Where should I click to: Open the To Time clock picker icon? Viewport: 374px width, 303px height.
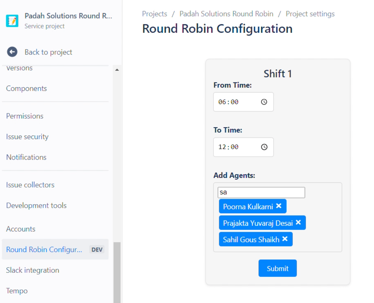pos(264,147)
